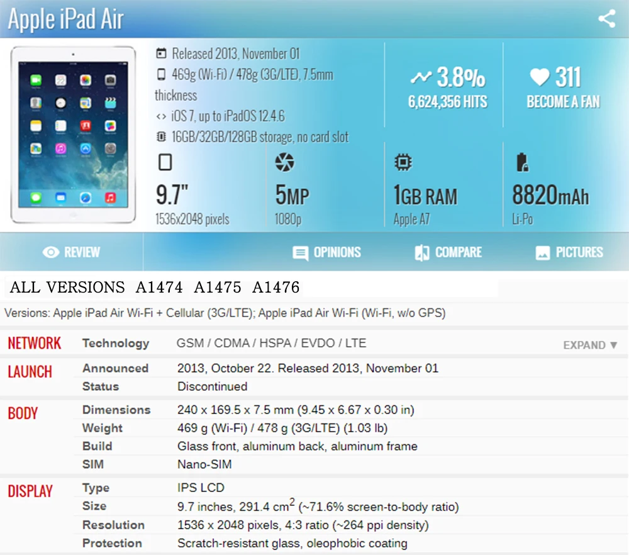
Task: Click the Protection spec label
Action: pos(112,543)
